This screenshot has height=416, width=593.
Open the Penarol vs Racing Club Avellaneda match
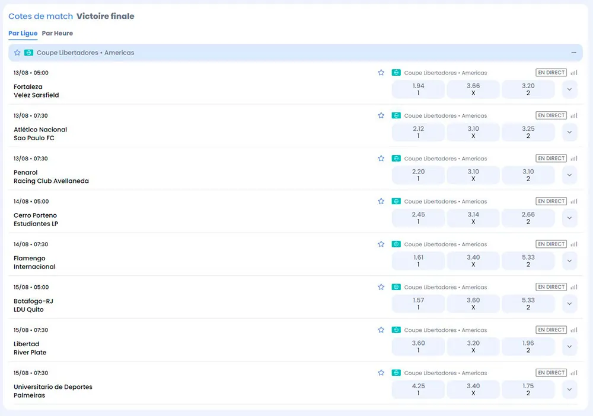pyautogui.click(x=51, y=177)
